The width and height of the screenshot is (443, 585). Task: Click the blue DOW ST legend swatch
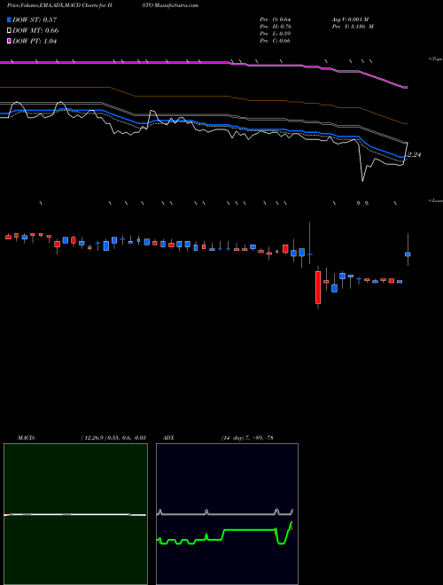[x=10, y=19]
